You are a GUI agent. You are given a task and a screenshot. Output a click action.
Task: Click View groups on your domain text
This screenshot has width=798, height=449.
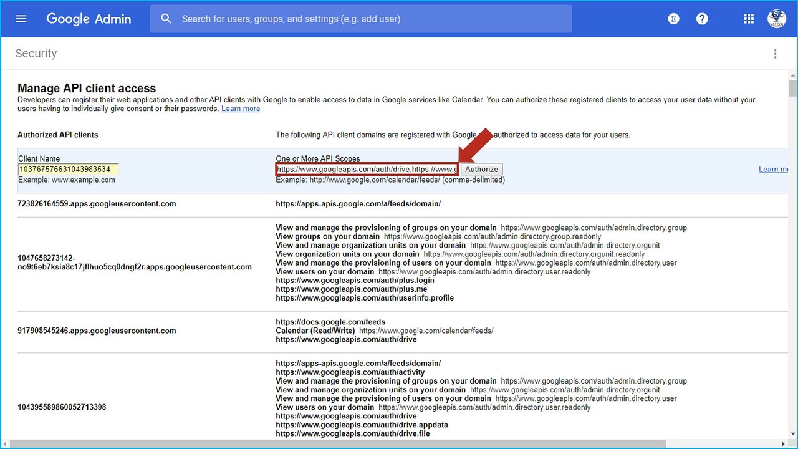[x=327, y=237]
